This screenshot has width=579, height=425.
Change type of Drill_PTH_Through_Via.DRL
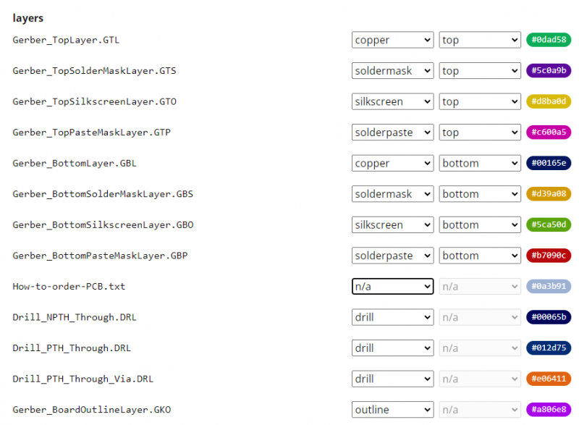point(392,379)
